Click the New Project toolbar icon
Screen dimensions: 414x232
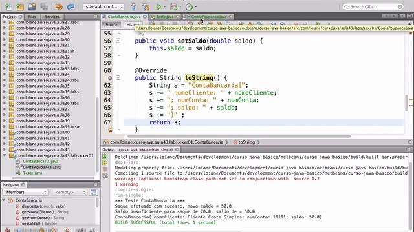pos(20,7)
